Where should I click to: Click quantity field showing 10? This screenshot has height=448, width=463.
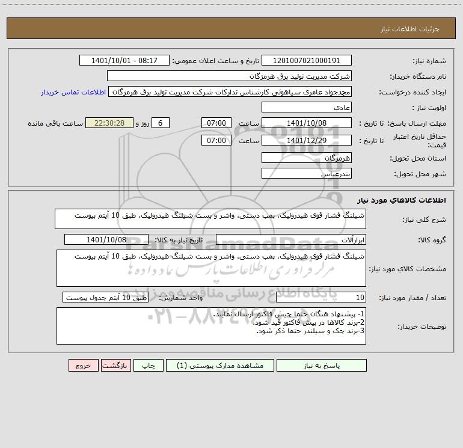tap(321, 298)
